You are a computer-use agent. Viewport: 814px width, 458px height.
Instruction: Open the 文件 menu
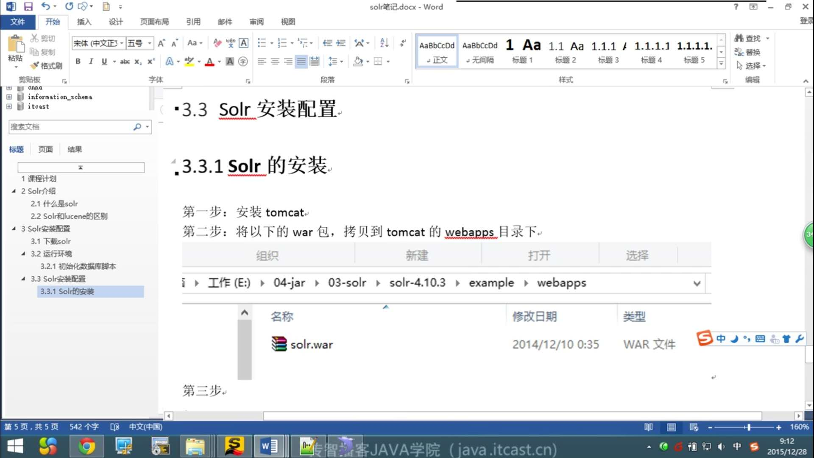[17, 22]
